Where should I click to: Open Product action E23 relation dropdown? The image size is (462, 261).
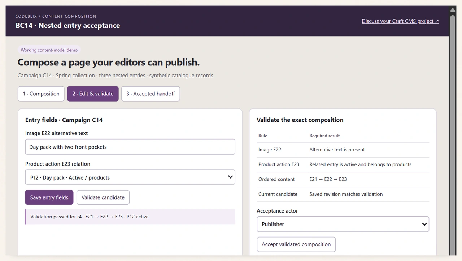(x=130, y=177)
